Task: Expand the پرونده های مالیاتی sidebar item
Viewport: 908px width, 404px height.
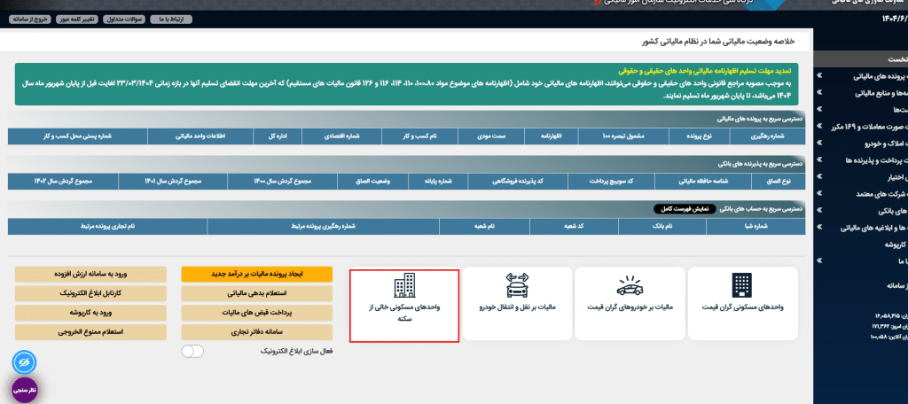Action: click(x=865, y=77)
